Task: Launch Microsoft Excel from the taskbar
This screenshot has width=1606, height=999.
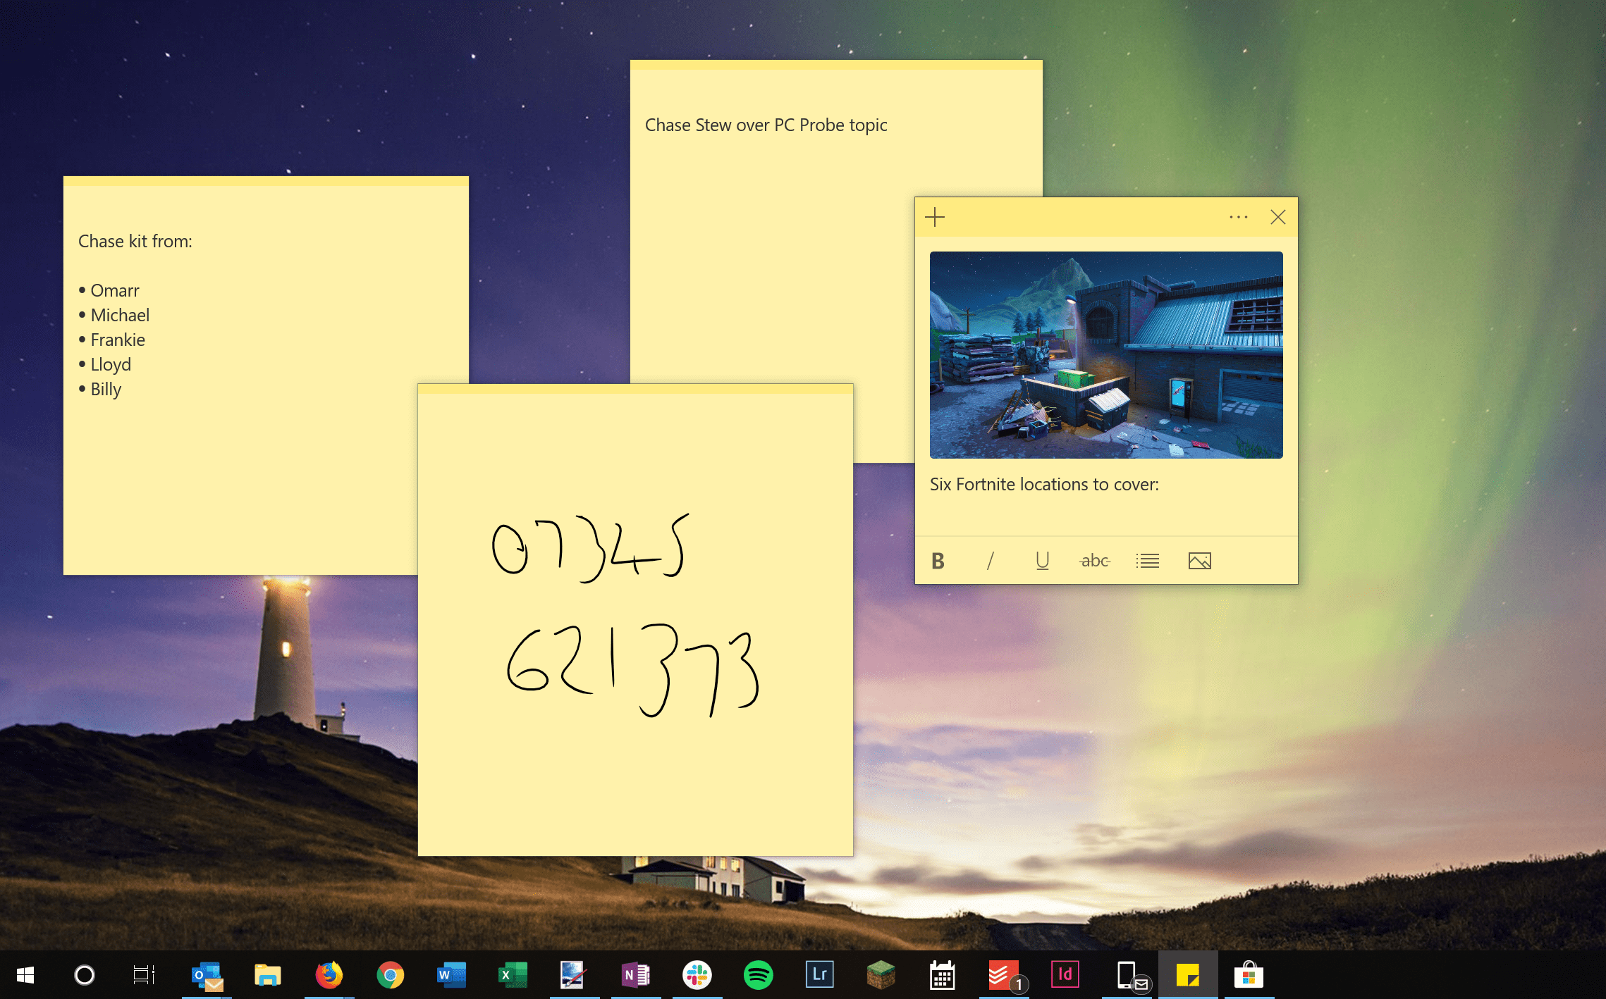Action: tap(512, 975)
